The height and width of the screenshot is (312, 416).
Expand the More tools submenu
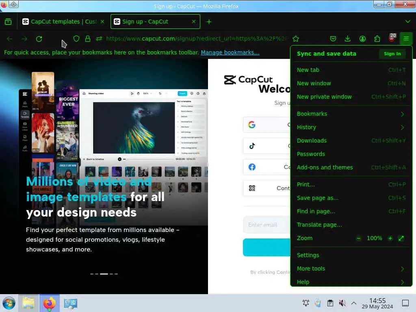[x=351, y=269]
